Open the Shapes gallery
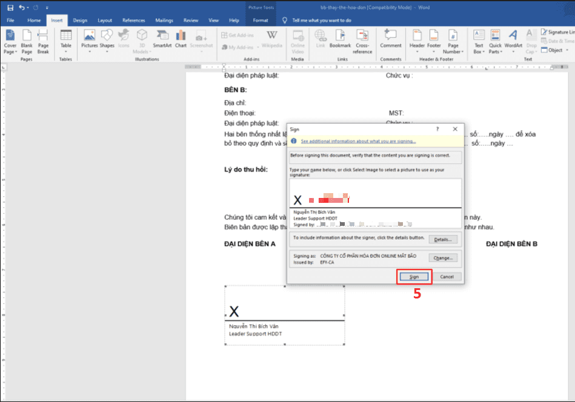575x402 pixels. [107, 41]
